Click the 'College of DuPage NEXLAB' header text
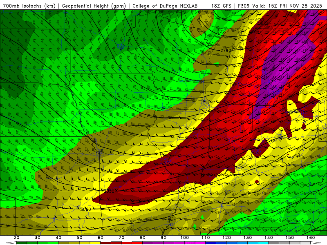Screen dimensions: 327x245 click(x=165, y=6)
